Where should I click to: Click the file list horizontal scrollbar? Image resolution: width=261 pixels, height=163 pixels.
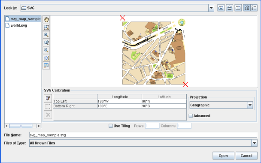tap(23, 126)
